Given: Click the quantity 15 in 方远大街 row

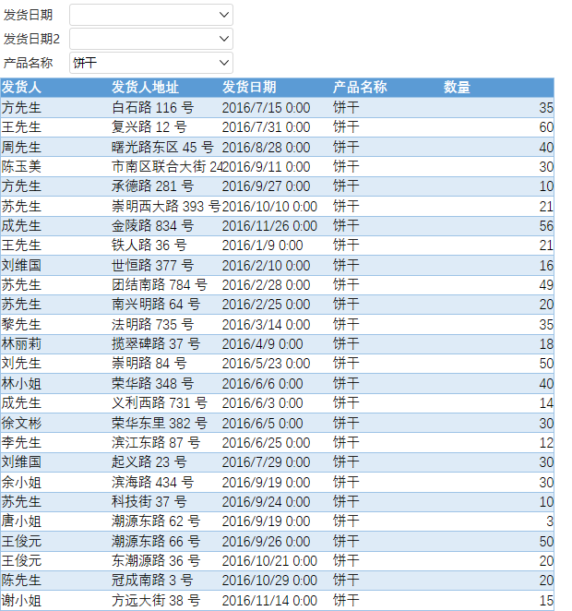Looking at the screenshot, I should [x=546, y=601].
